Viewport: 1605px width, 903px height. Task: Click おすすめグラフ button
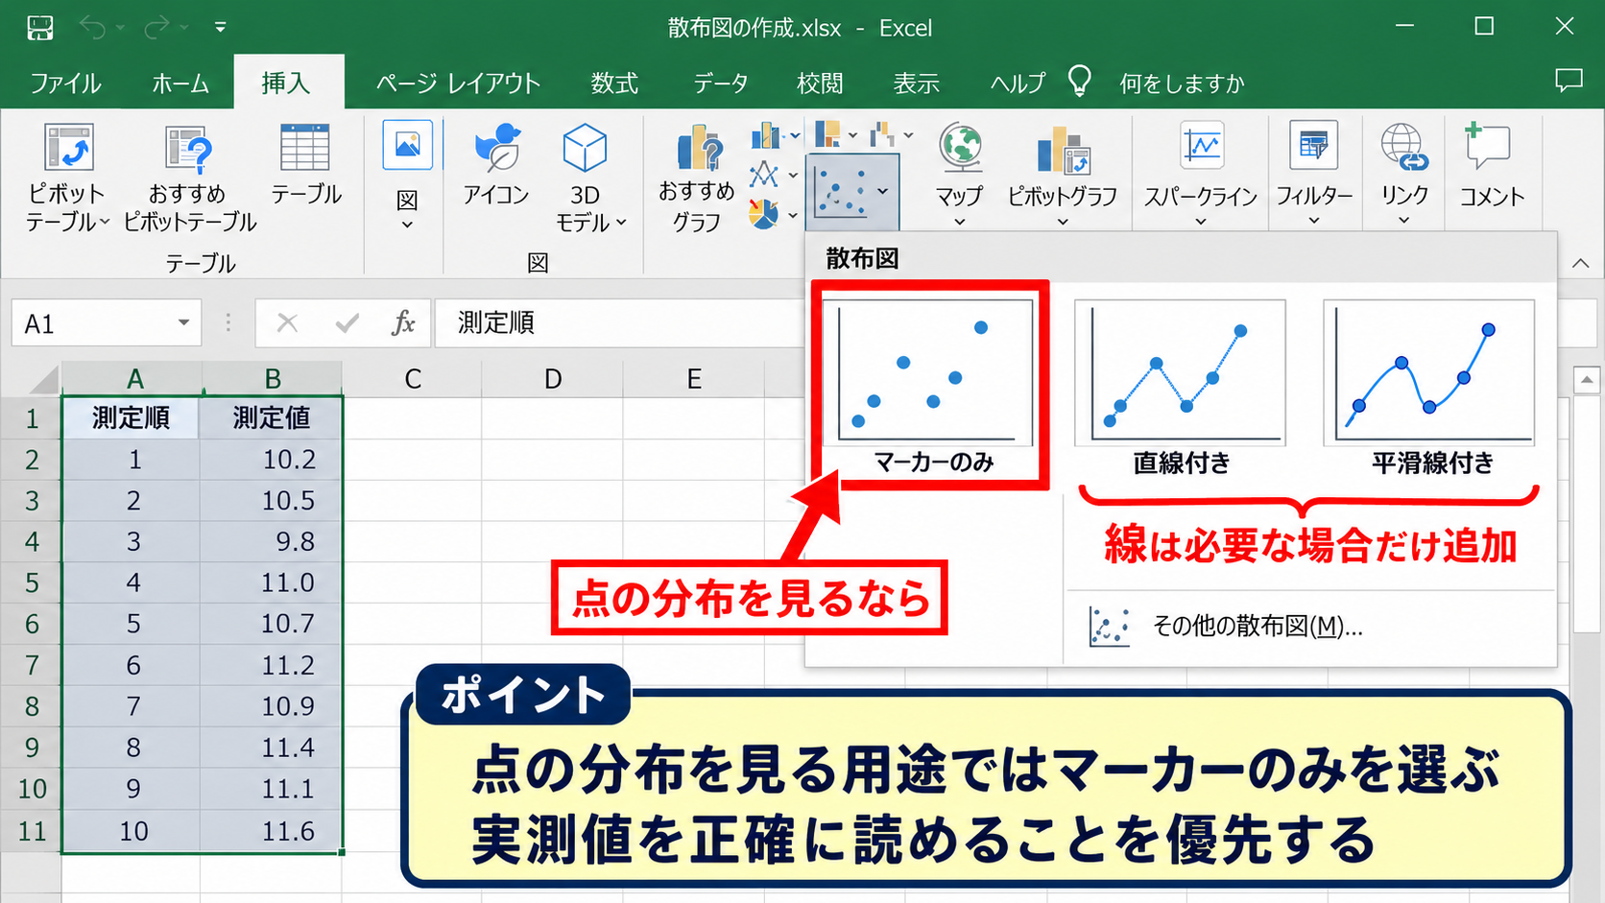point(697,178)
